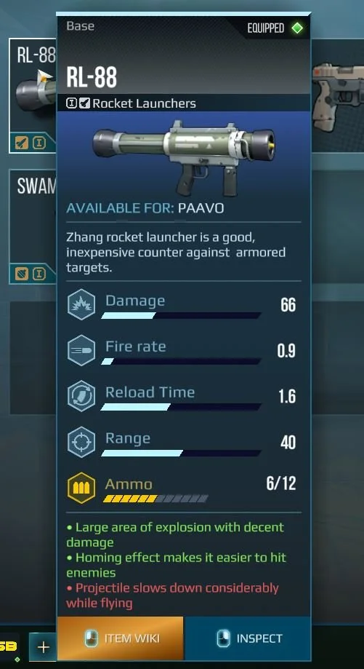Screen dimensions: 364x669
Task: Click the pistol thumbnail on the right side
Action: coord(338,95)
